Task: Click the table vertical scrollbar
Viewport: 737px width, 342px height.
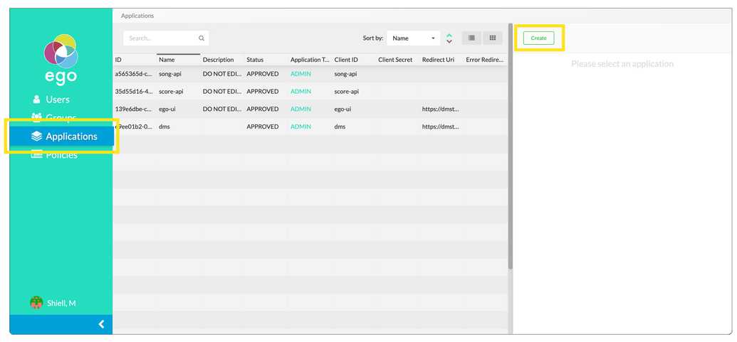Action: tap(511, 146)
